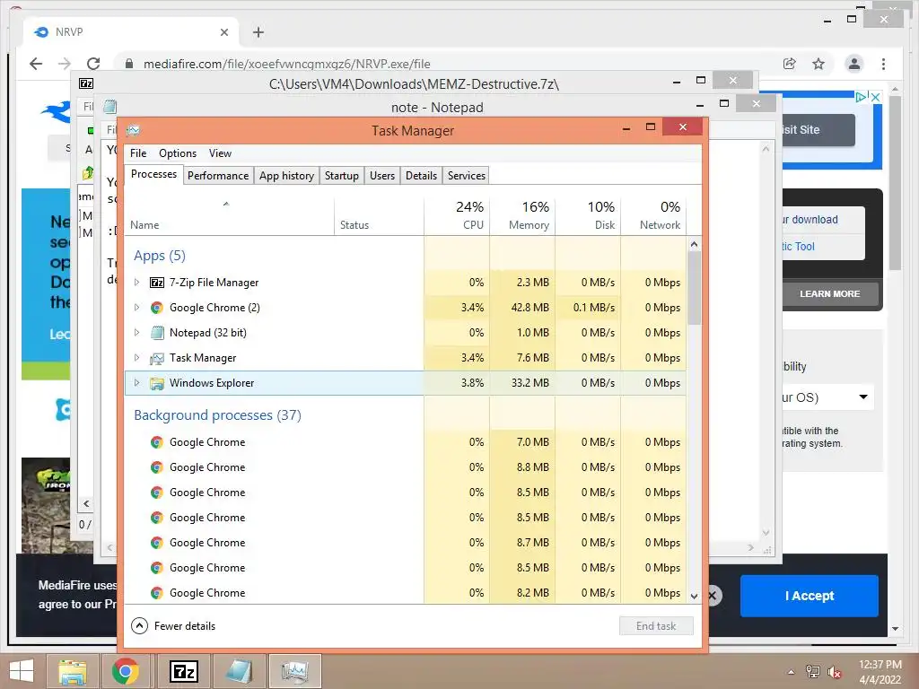Sort by CPU column header
This screenshot has width=919, height=689.
click(x=457, y=217)
